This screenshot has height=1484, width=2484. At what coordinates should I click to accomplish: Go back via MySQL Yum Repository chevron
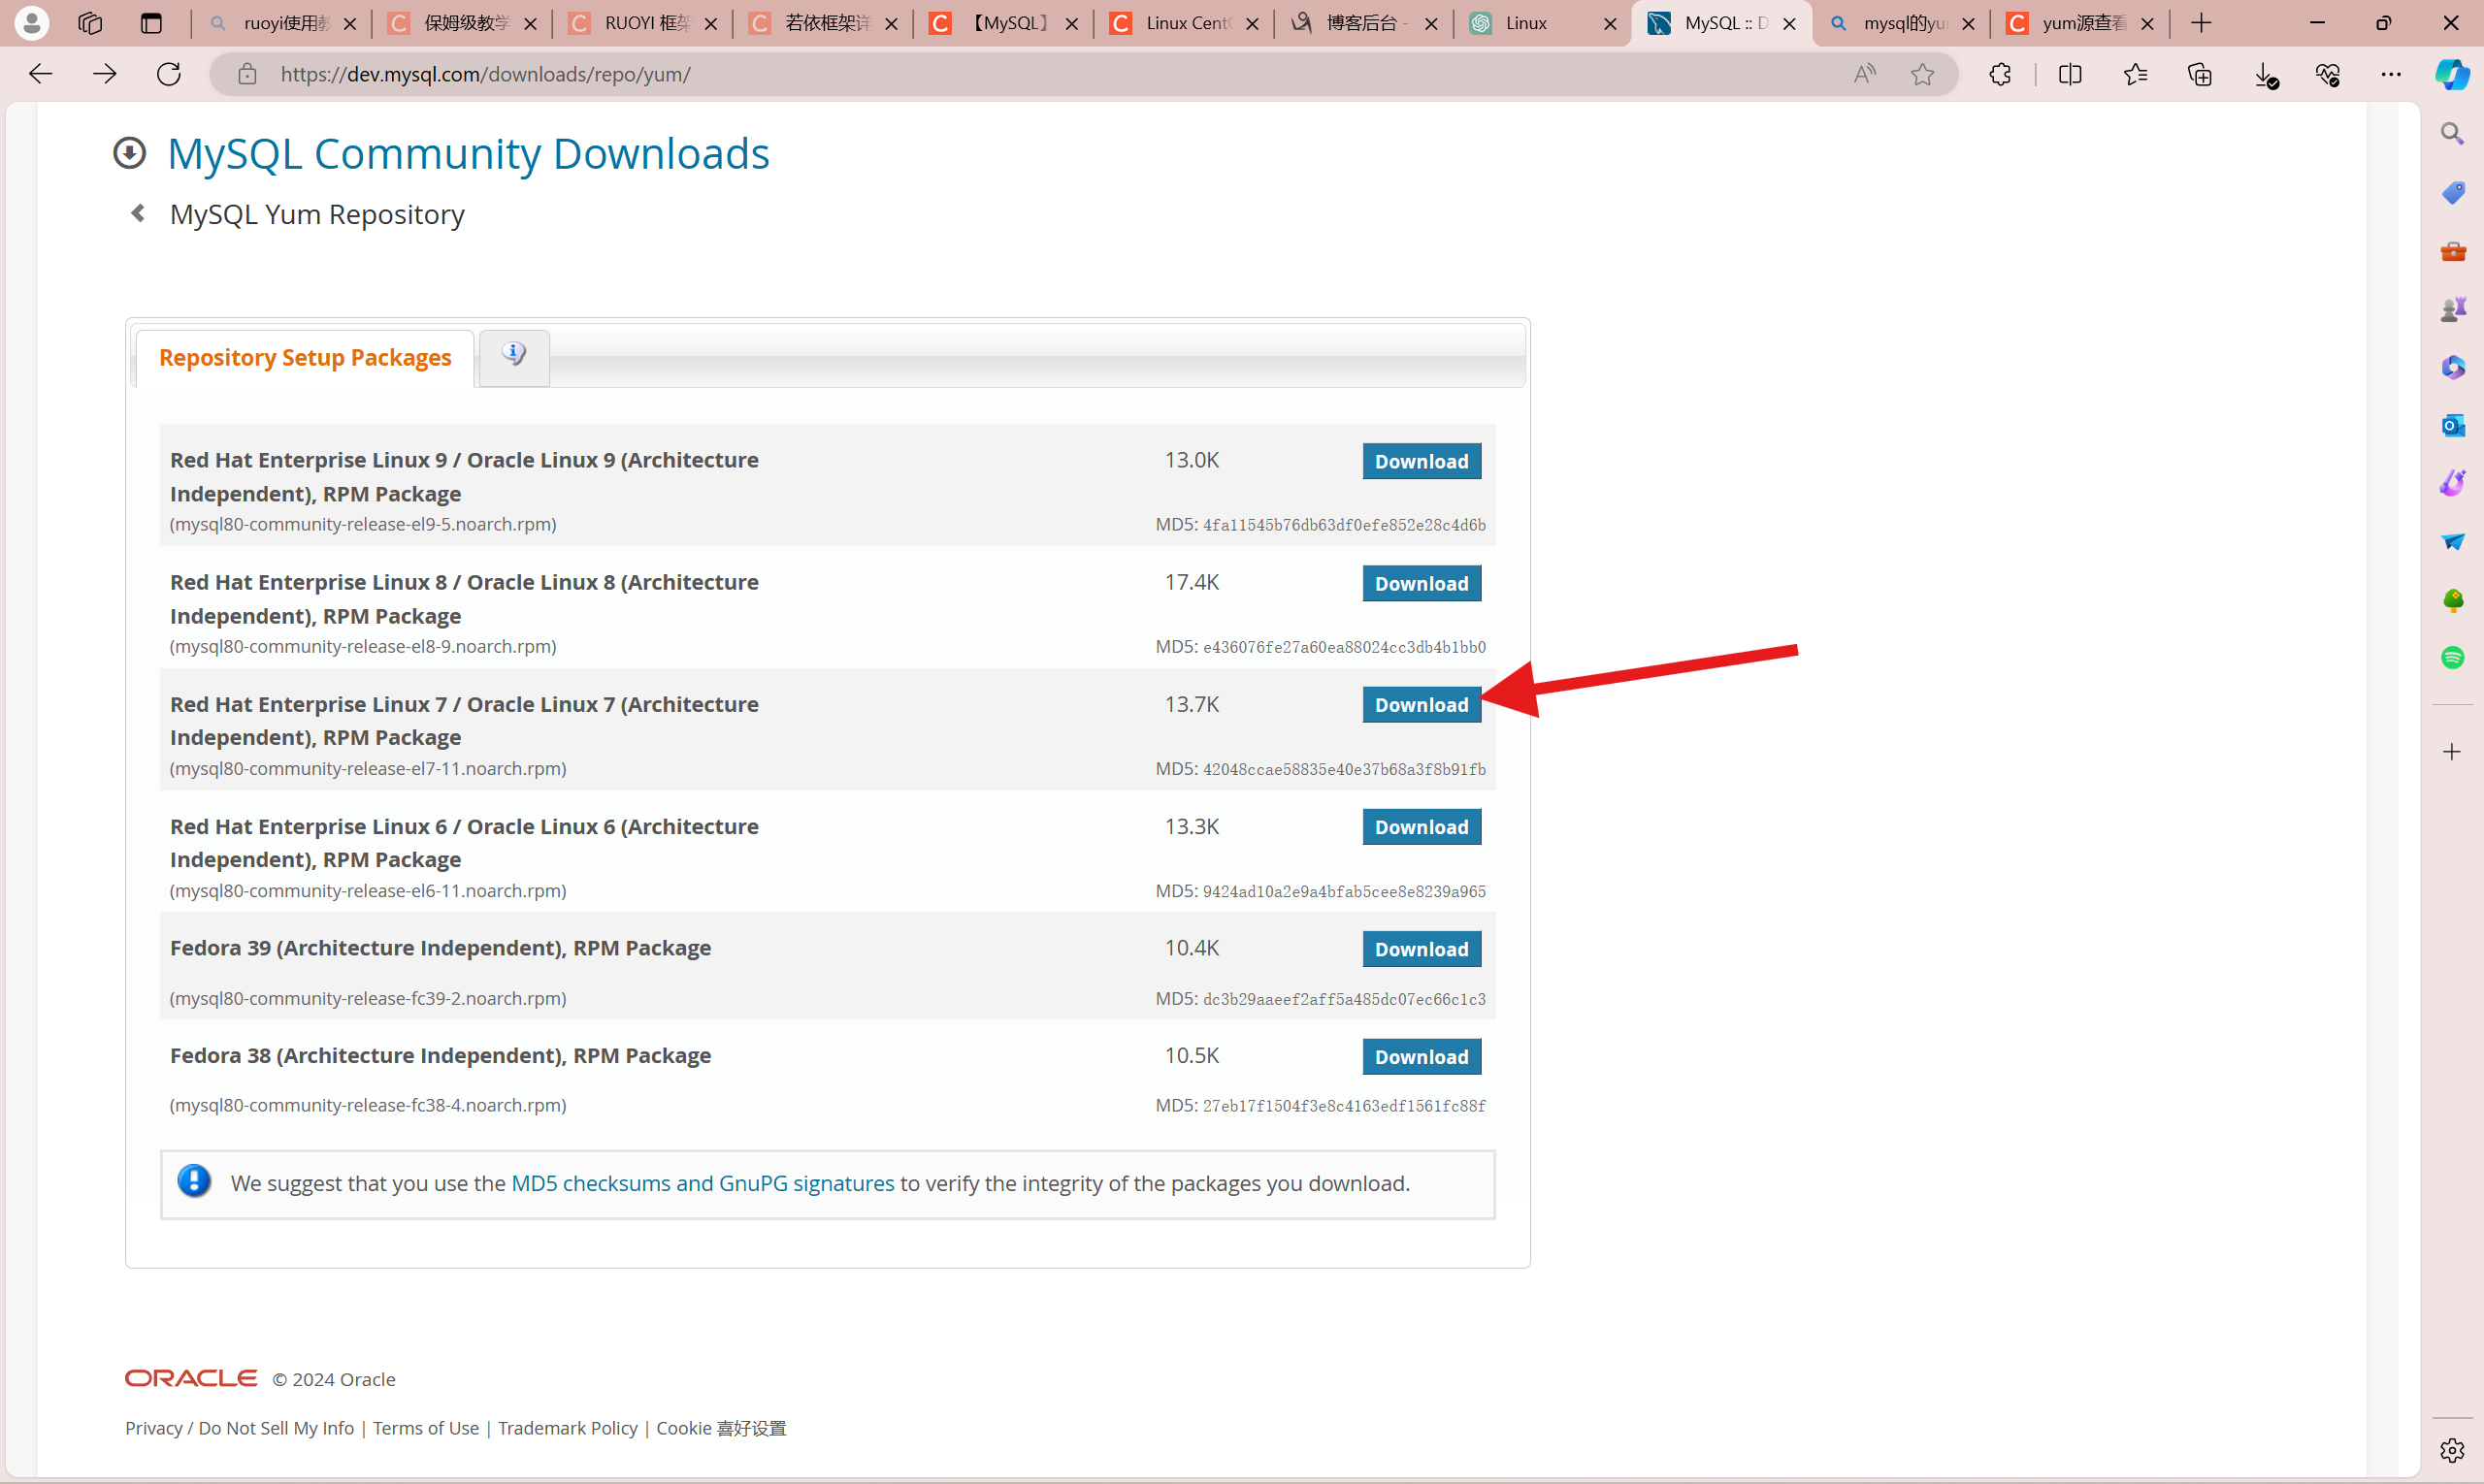coord(138,213)
